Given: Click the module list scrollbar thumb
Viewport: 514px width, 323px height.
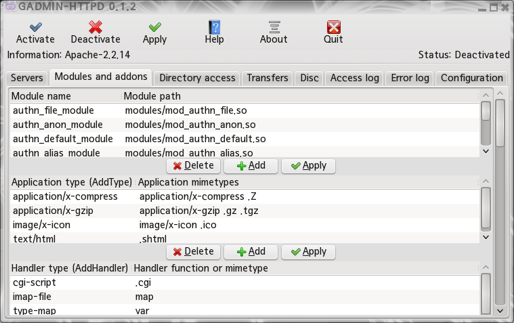Looking at the screenshot, I should click(x=486, y=111).
